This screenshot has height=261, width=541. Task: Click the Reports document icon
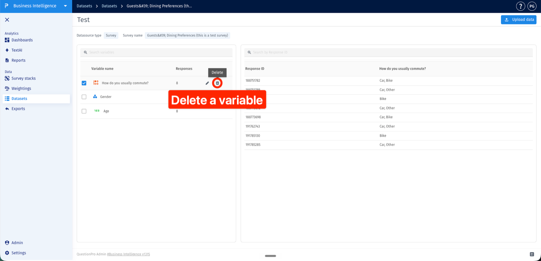coord(7,60)
